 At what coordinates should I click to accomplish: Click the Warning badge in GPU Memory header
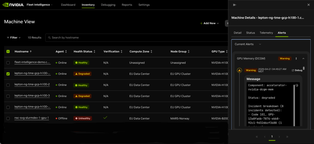pyautogui.click(x=285, y=59)
